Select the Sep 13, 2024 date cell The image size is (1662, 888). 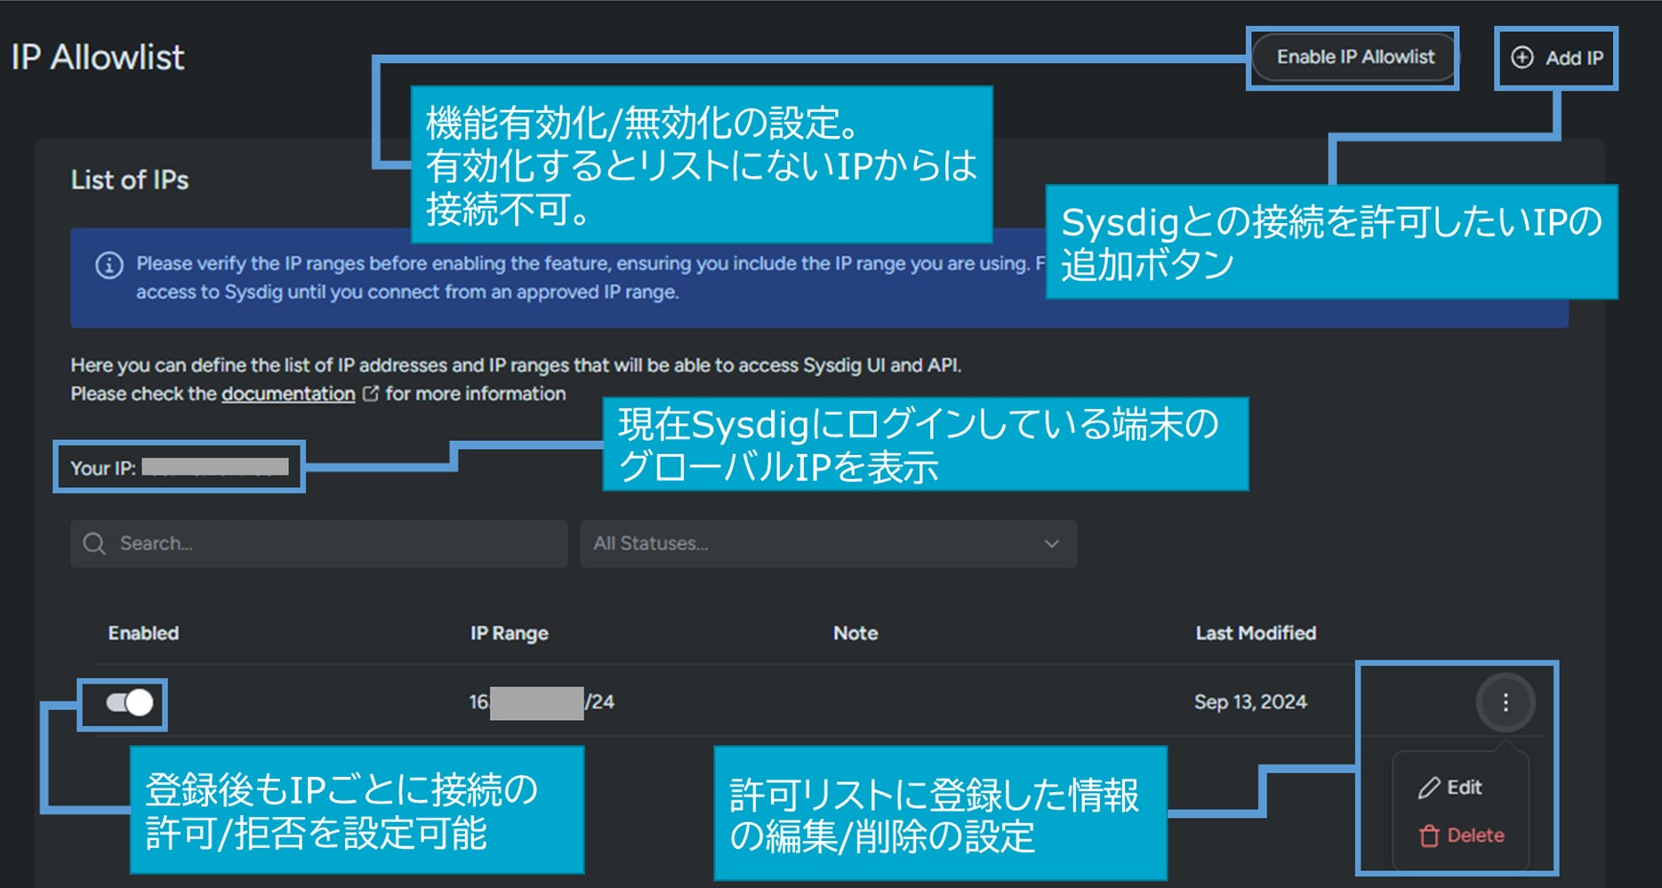click(x=1249, y=702)
